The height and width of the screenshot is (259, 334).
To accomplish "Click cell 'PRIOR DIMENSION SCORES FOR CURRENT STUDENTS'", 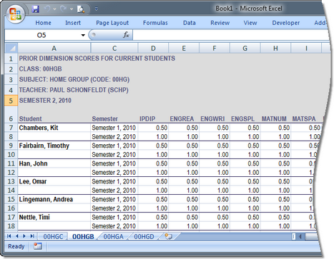I will pos(97,59).
